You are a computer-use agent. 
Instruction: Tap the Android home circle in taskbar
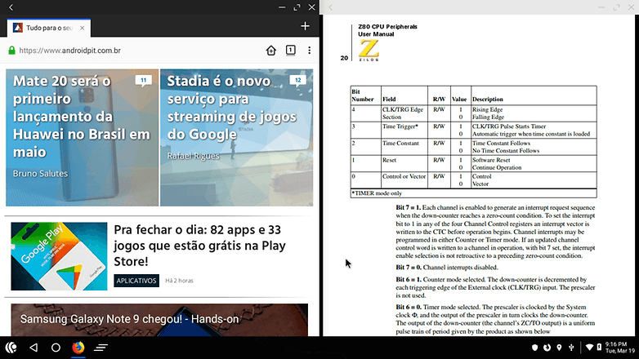click(x=56, y=348)
